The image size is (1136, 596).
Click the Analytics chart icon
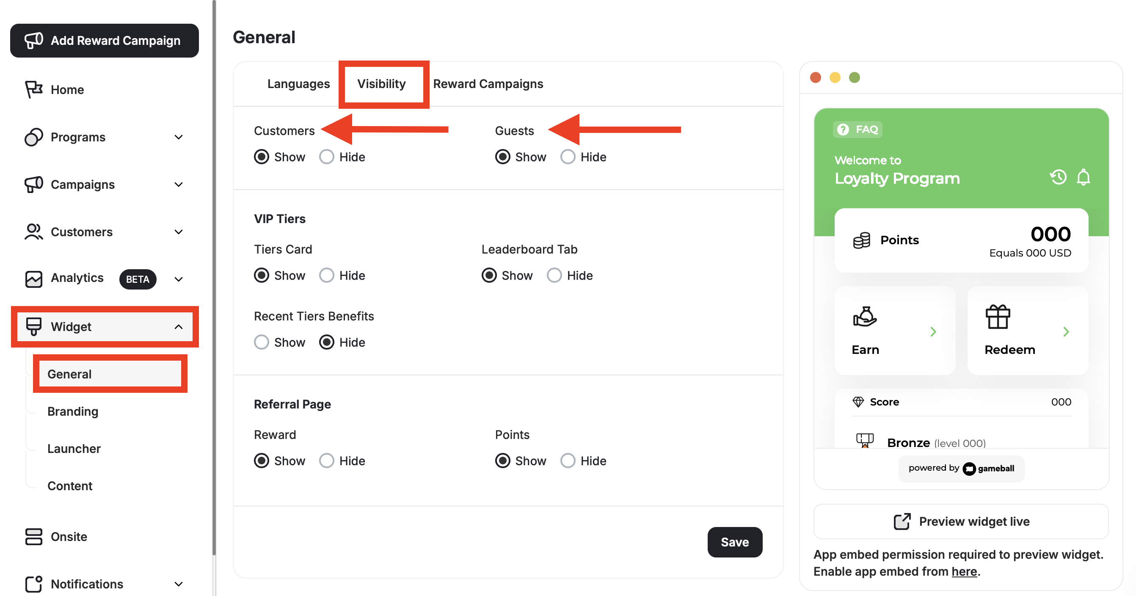coord(33,279)
